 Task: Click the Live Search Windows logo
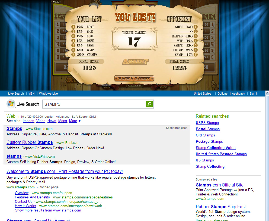11,104
